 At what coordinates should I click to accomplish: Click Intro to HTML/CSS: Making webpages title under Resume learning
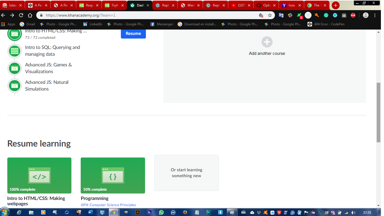click(x=36, y=201)
